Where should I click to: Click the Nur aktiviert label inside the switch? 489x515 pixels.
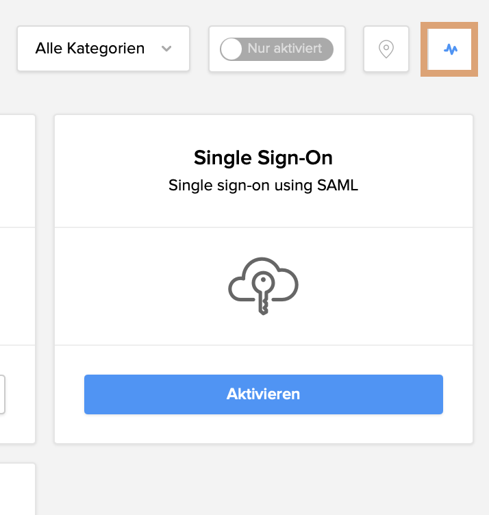pos(285,49)
